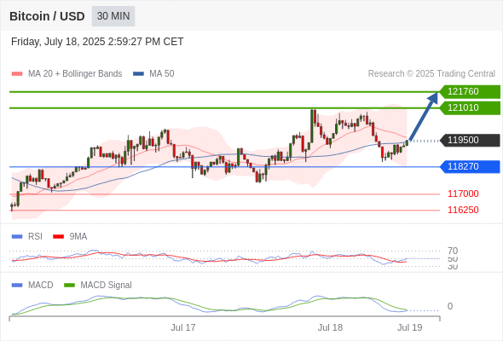Click the 121760 resistance price tag
Viewport: 503px width, 341px height.
[x=470, y=92]
